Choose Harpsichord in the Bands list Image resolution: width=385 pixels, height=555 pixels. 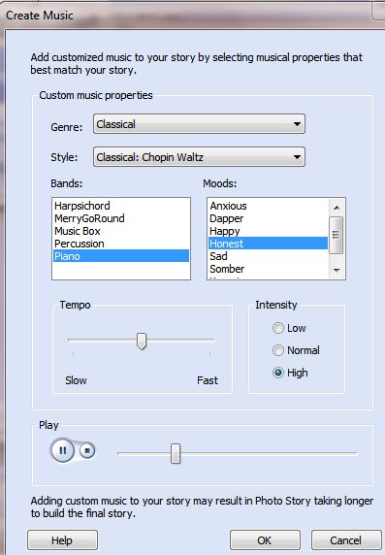point(120,206)
